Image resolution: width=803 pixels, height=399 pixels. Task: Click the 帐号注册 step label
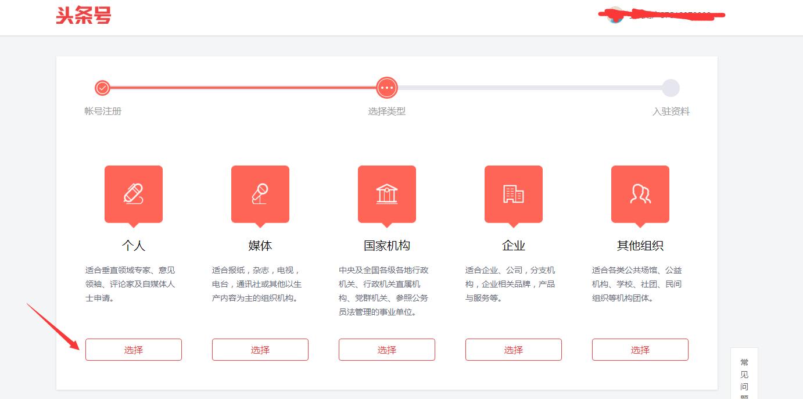(x=103, y=112)
